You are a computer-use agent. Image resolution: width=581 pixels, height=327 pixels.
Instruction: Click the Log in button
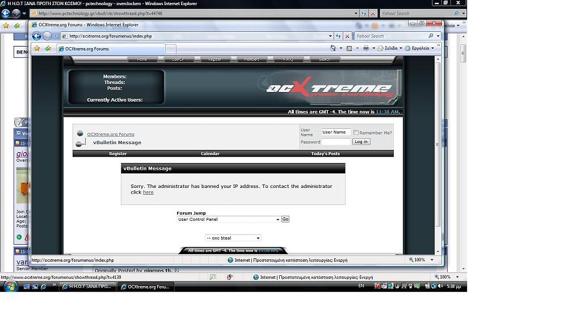coord(361,141)
